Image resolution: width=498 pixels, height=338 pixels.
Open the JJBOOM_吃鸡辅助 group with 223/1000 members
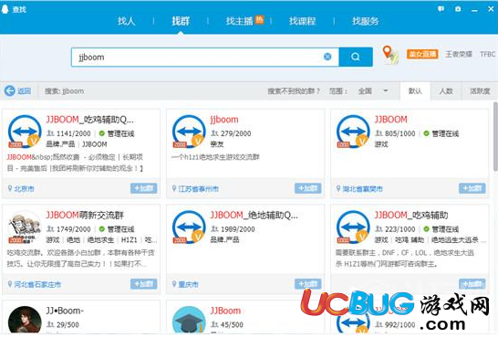411,216
